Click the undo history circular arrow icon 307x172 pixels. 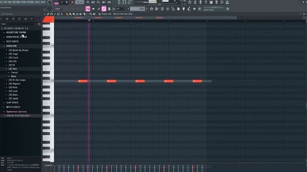(x=190, y=2)
